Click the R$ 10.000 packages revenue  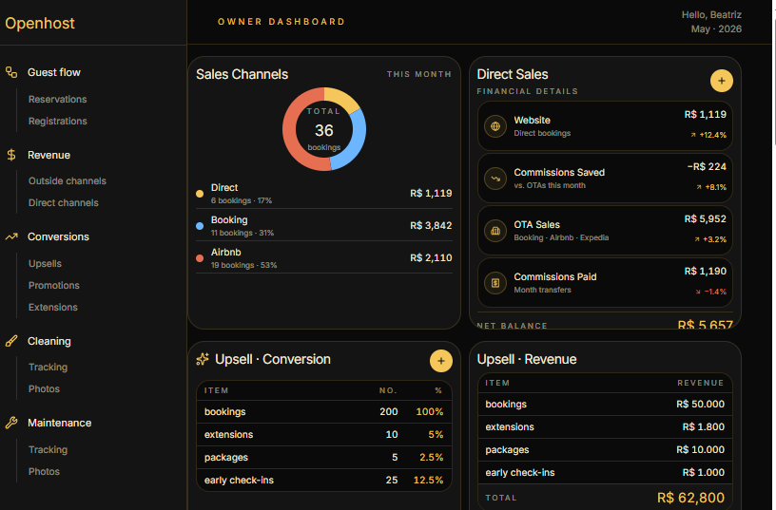point(700,449)
